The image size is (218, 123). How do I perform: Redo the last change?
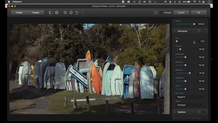click(82, 13)
